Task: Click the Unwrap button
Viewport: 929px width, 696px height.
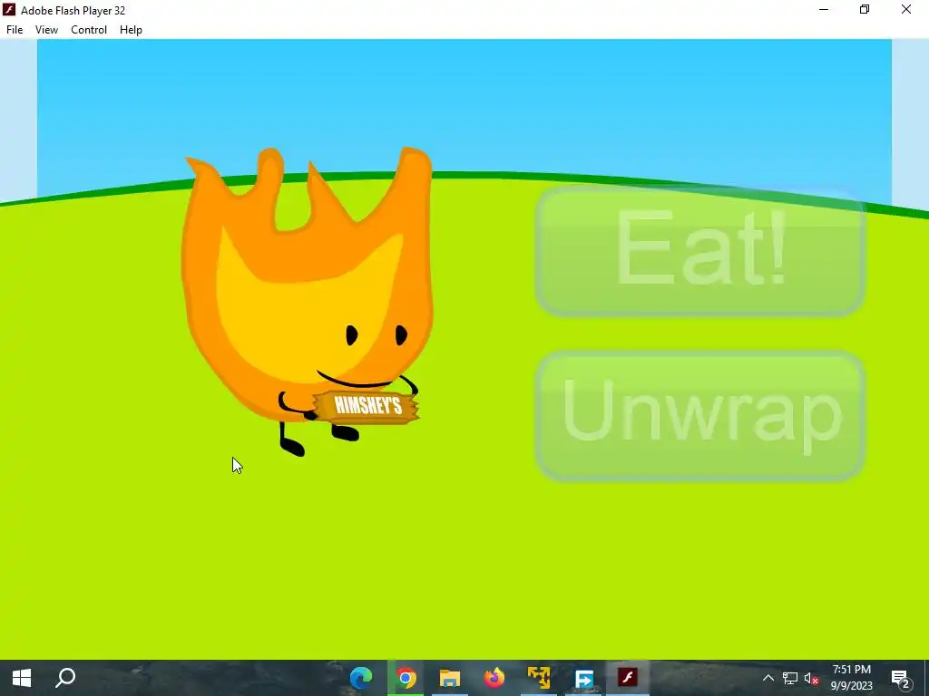Action: click(700, 416)
